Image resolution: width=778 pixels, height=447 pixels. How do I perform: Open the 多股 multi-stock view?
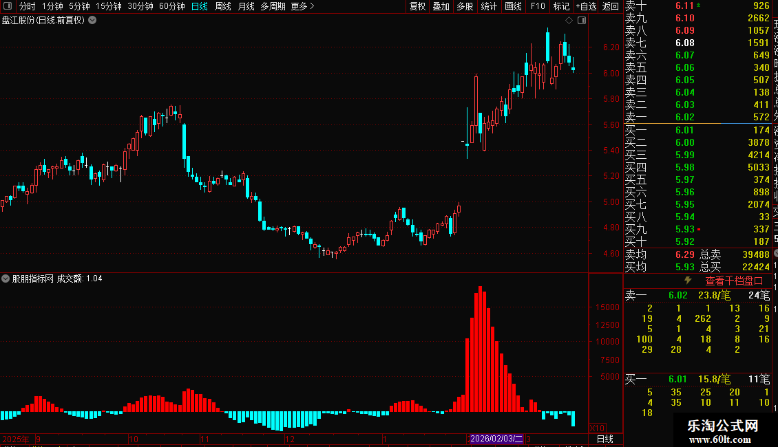pos(465,6)
